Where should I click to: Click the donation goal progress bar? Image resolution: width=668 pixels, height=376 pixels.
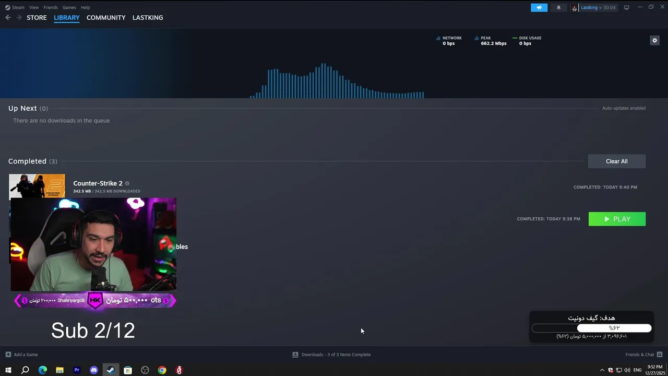coord(591,328)
